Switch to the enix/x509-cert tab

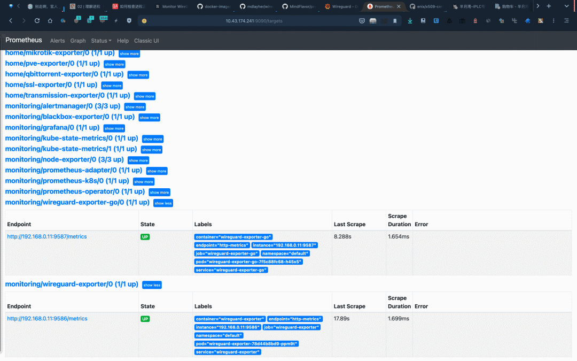(x=426, y=6)
